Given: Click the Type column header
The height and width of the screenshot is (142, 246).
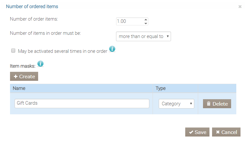Looking at the screenshot, I should [161, 88].
